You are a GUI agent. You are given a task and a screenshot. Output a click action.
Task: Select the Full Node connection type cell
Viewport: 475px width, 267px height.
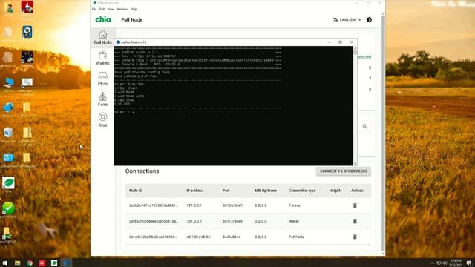(x=297, y=237)
